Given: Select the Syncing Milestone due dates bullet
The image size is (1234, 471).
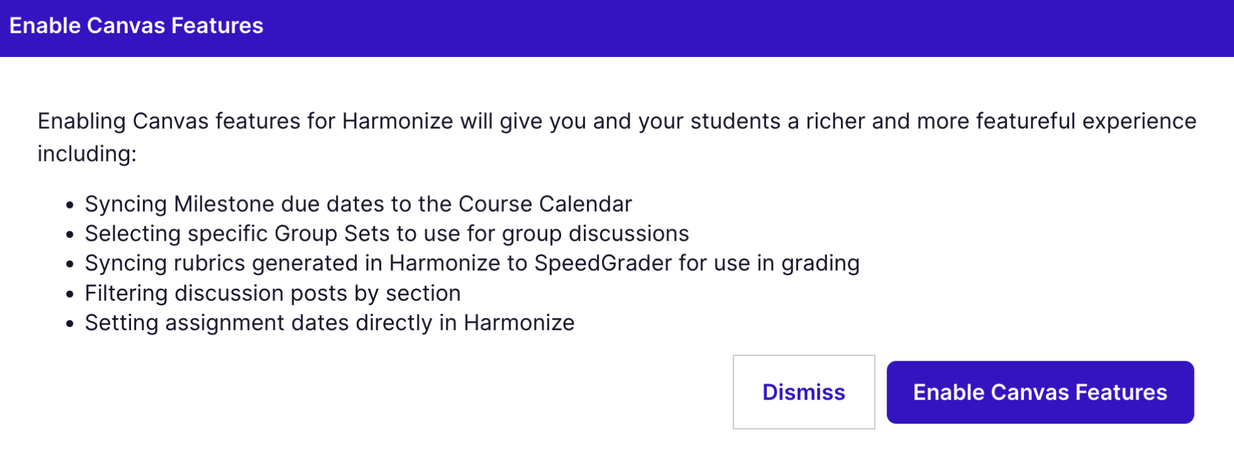Looking at the screenshot, I should pos(358,204).
